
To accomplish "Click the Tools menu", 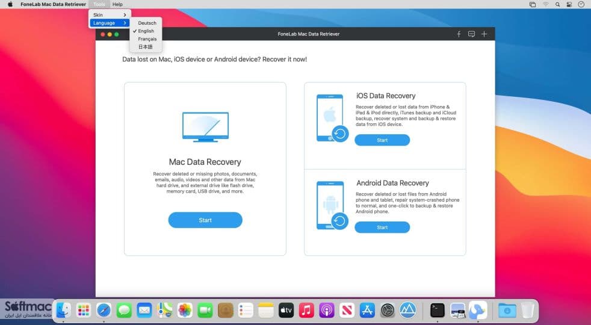I will 99,5.
